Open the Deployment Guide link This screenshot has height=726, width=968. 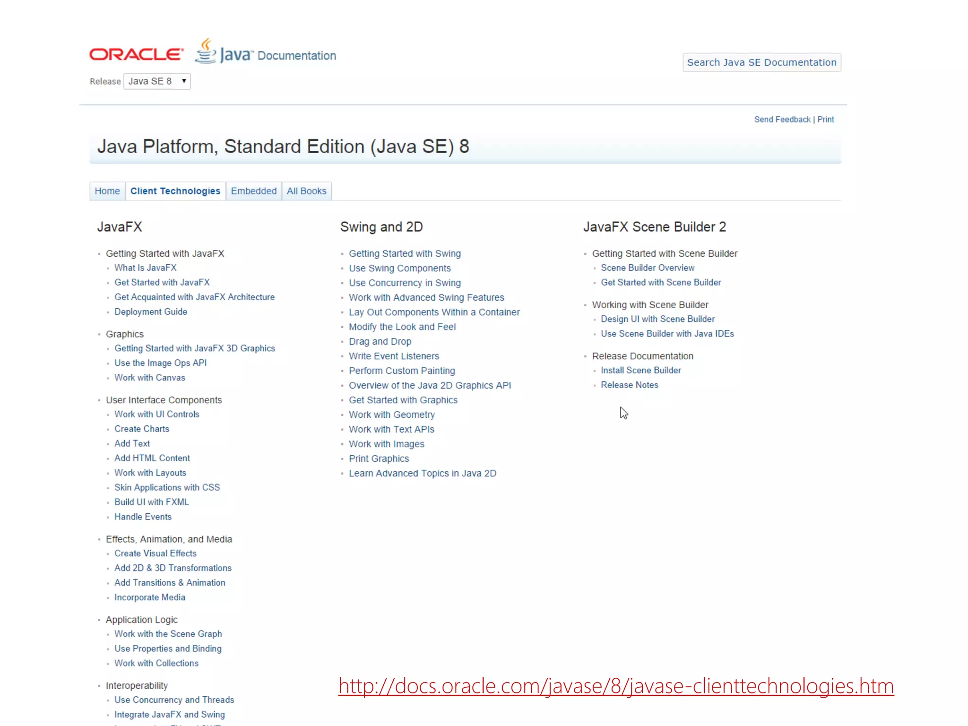point(150,311)
